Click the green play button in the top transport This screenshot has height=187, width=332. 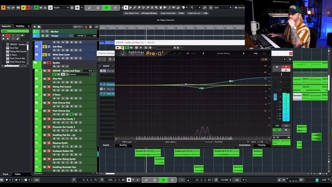pos(106,8)
